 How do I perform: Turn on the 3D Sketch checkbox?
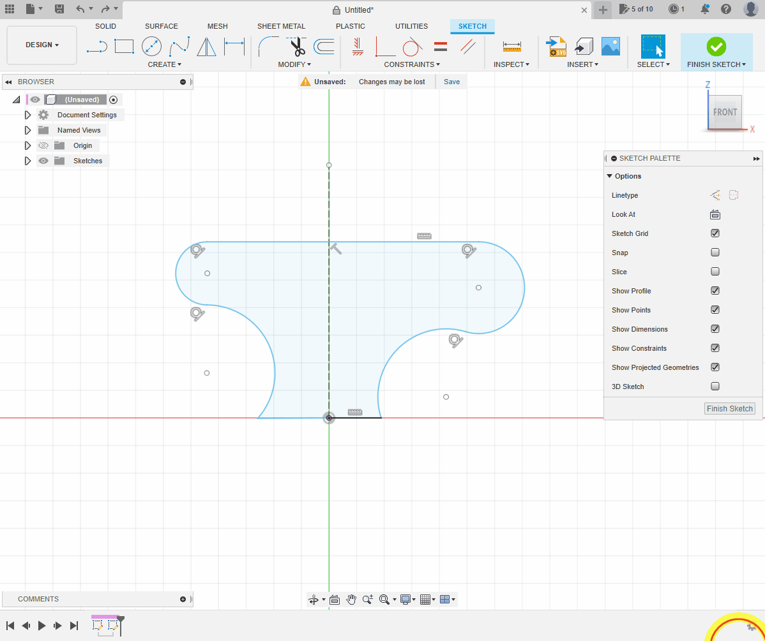(715, 387)
